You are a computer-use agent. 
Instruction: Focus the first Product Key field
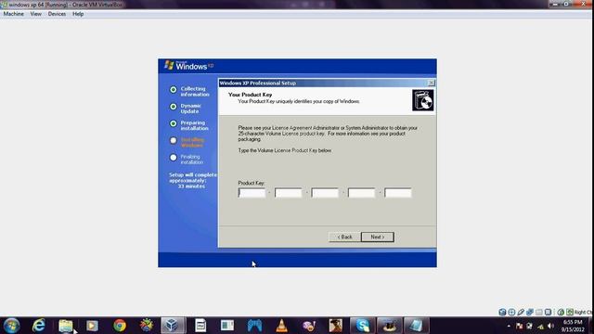252,193
